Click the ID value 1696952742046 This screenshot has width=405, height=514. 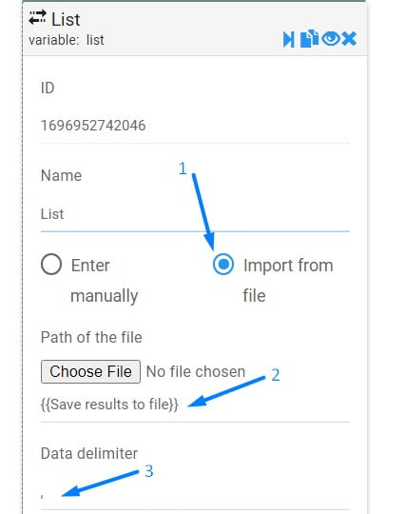coord(93,126)
